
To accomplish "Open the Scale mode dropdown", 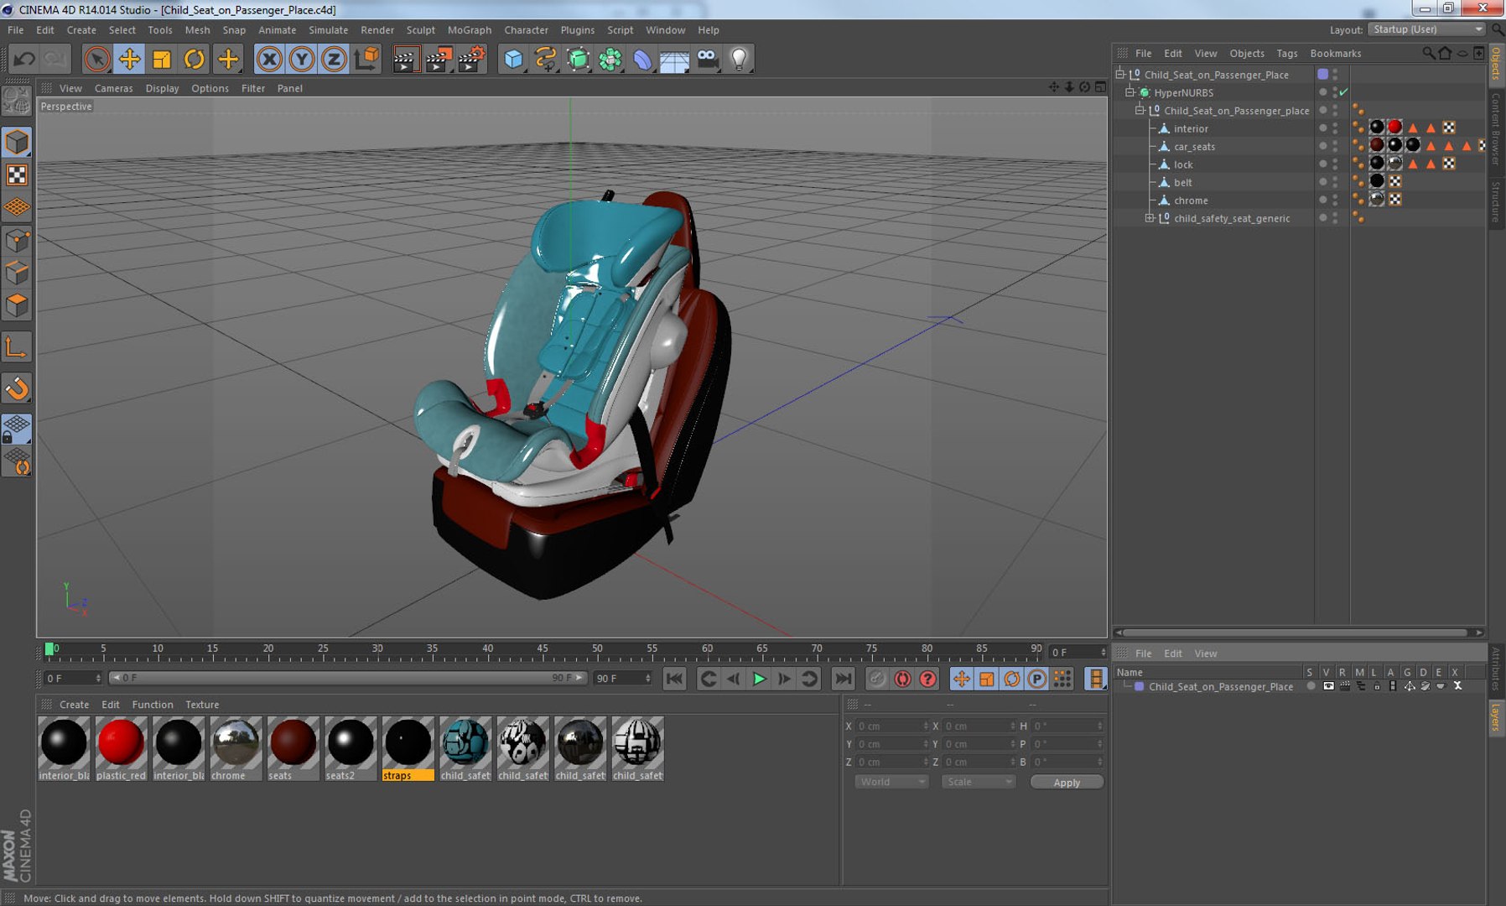I will point(978,782).
